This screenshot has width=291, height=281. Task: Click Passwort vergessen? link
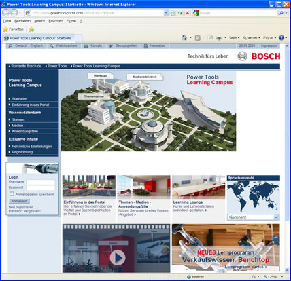point(25,211)
